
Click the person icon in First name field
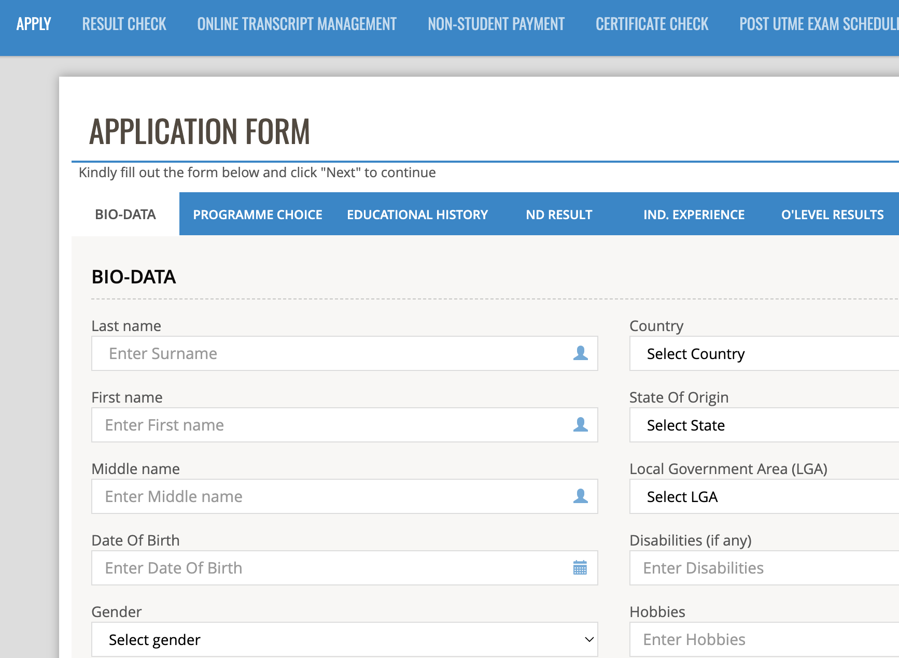coord(580,425)
